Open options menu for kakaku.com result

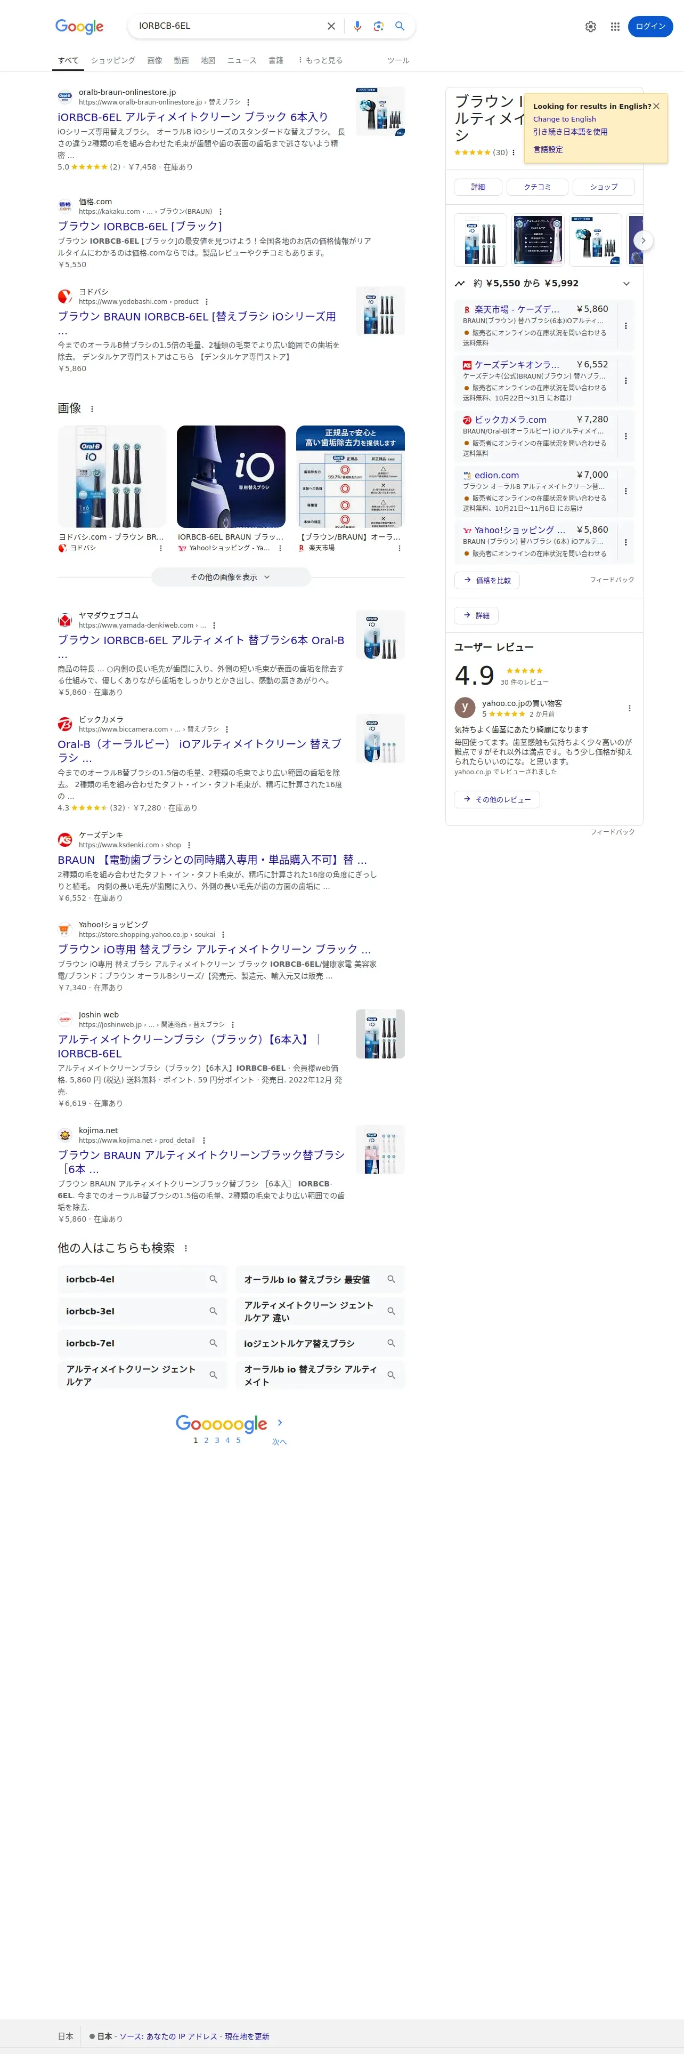click(x=221, y=212)
